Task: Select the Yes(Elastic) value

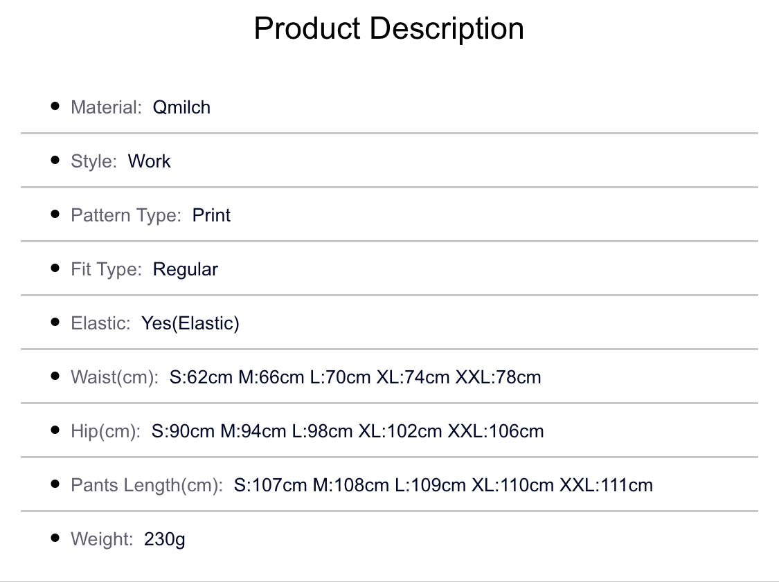Action: tap(190, 323)
